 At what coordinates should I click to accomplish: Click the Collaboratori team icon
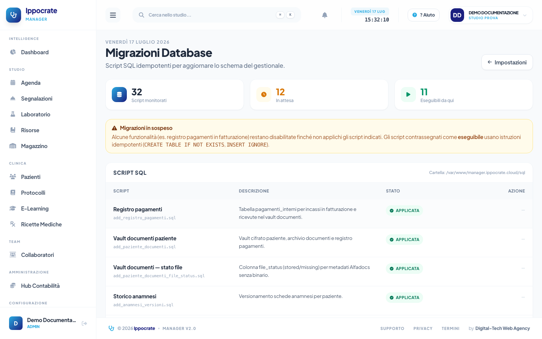click(13, 255)
